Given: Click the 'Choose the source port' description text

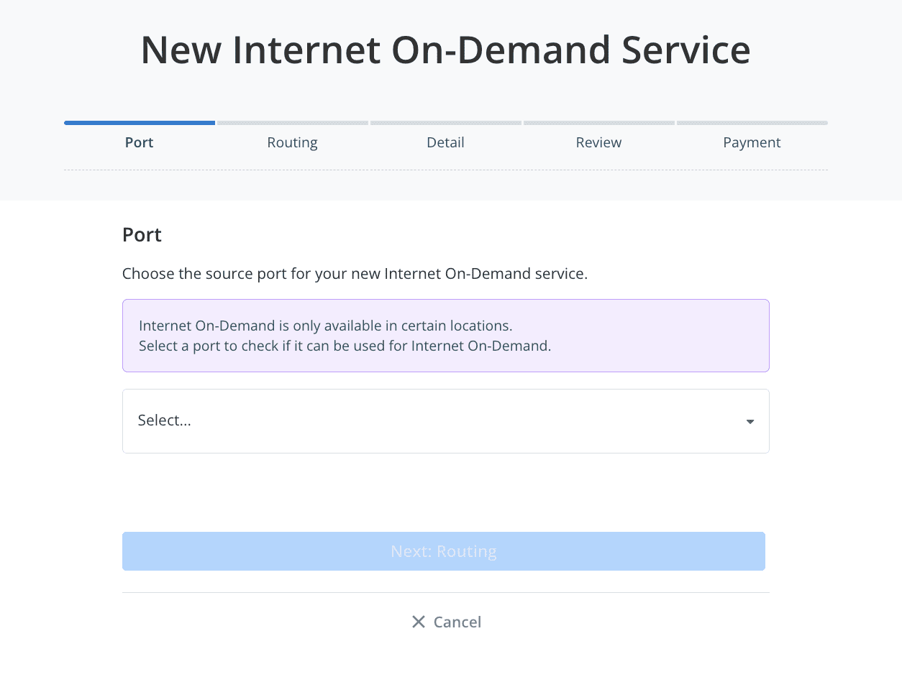Looking at the screenshot, I should (x=355, y=274).
